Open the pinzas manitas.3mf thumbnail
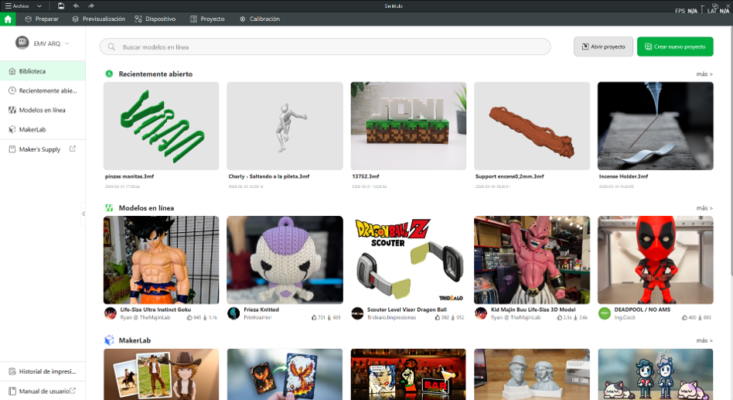 162,126
